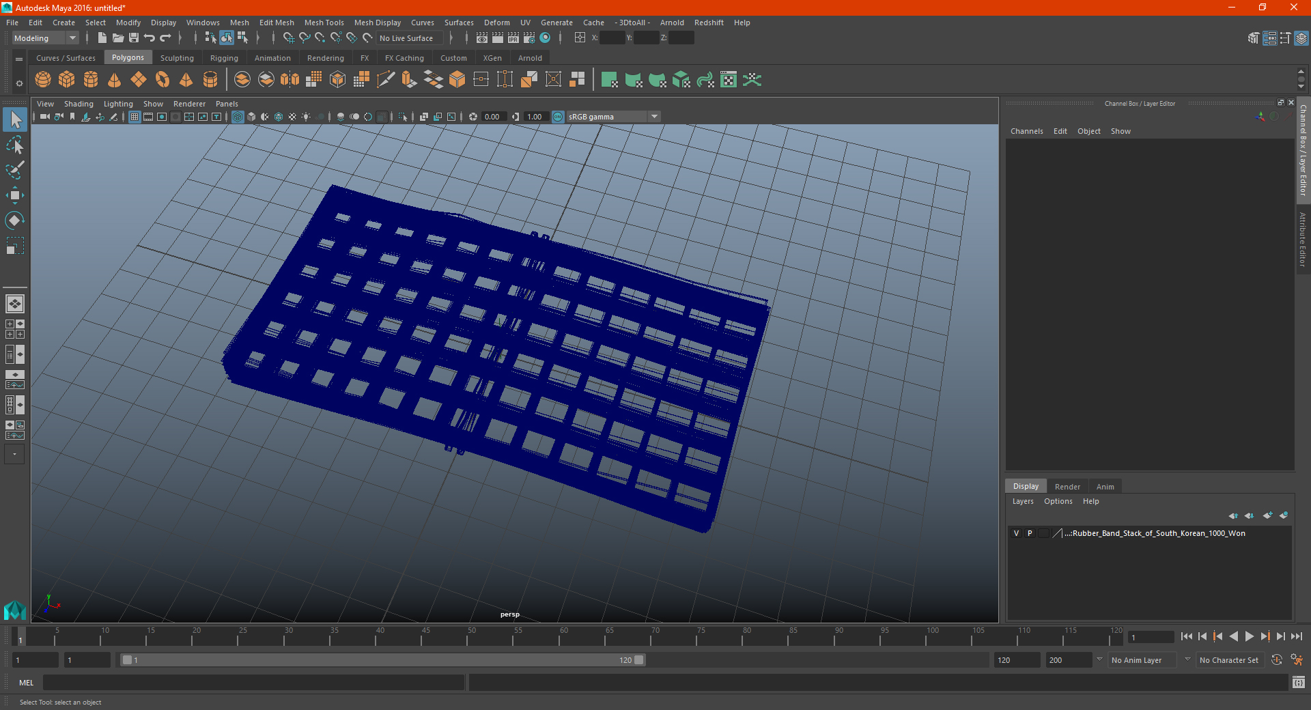This screenshot has height=710, width=1311.
Task: Toggle the layer visibility V box
Action: pos(1016,533)
